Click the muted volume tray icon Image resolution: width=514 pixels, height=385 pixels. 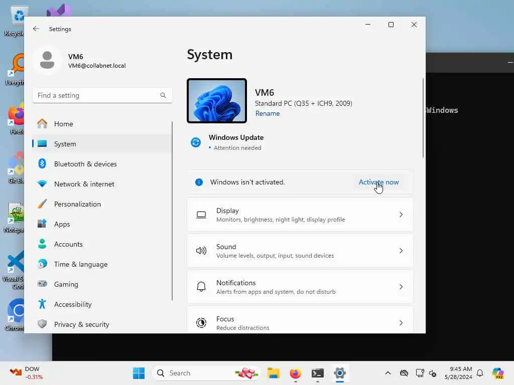tap(433, 373)
